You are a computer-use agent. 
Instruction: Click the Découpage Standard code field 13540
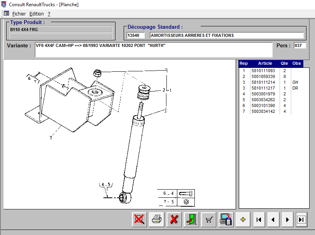(135, 35)
